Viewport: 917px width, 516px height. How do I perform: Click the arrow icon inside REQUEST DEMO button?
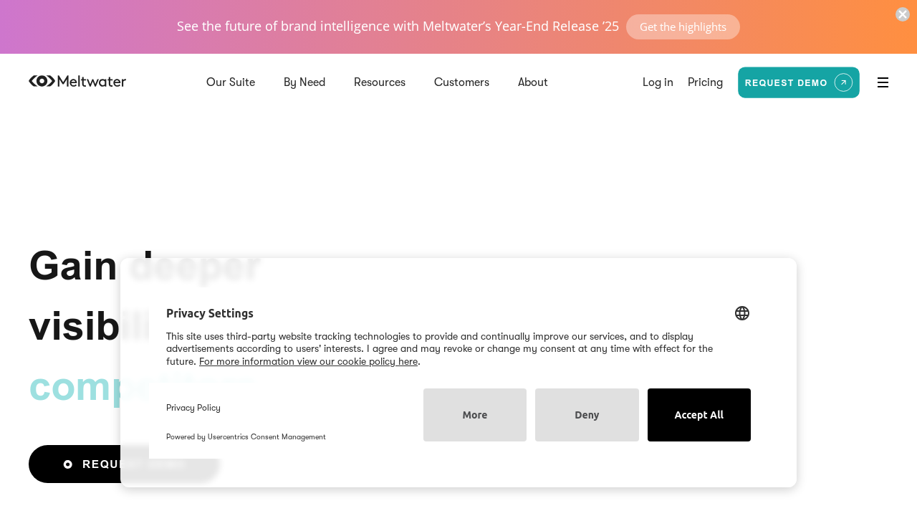pyautogui.click(x=844, y=82)
